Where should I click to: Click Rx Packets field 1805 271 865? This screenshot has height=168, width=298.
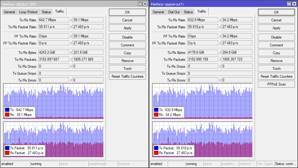(88, 59)
